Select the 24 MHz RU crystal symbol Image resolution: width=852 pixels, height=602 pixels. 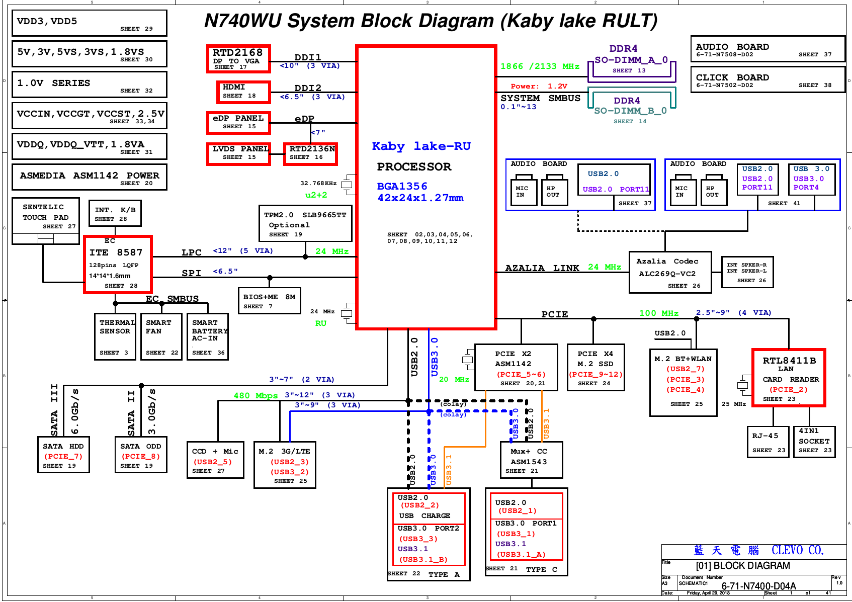(347, 313)
